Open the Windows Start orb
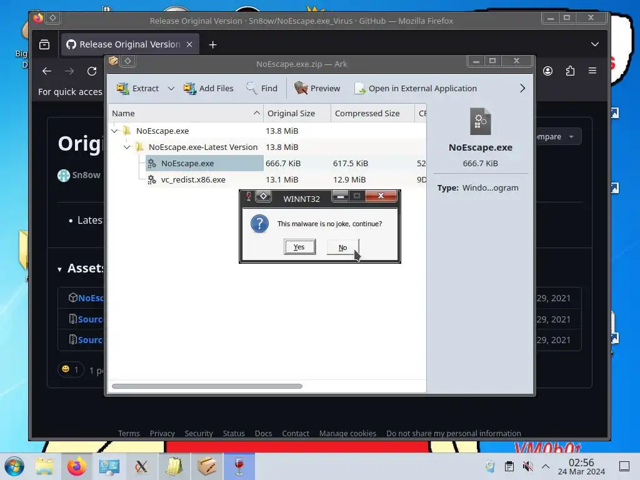 pyautogui.click(x=14, y=466)
